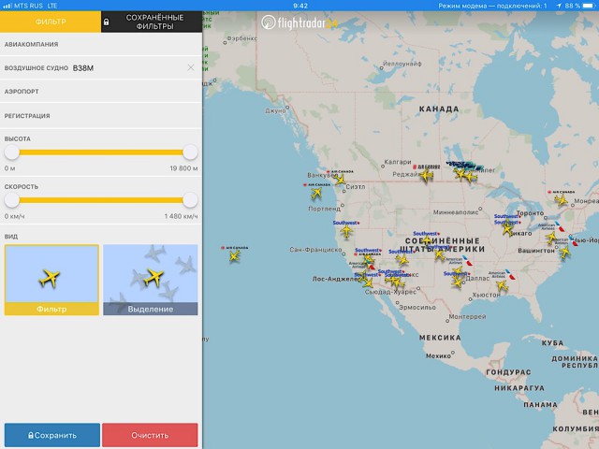Viewport: 599px width, 449px height.
Task: Click the Калгари city label
Action: click(398, 162)
